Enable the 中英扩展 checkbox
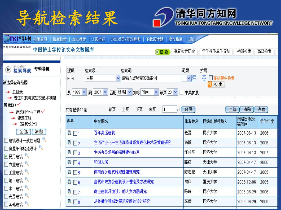Image resolution: width=281 pixels, height=210 pixels. coord(181,92)
